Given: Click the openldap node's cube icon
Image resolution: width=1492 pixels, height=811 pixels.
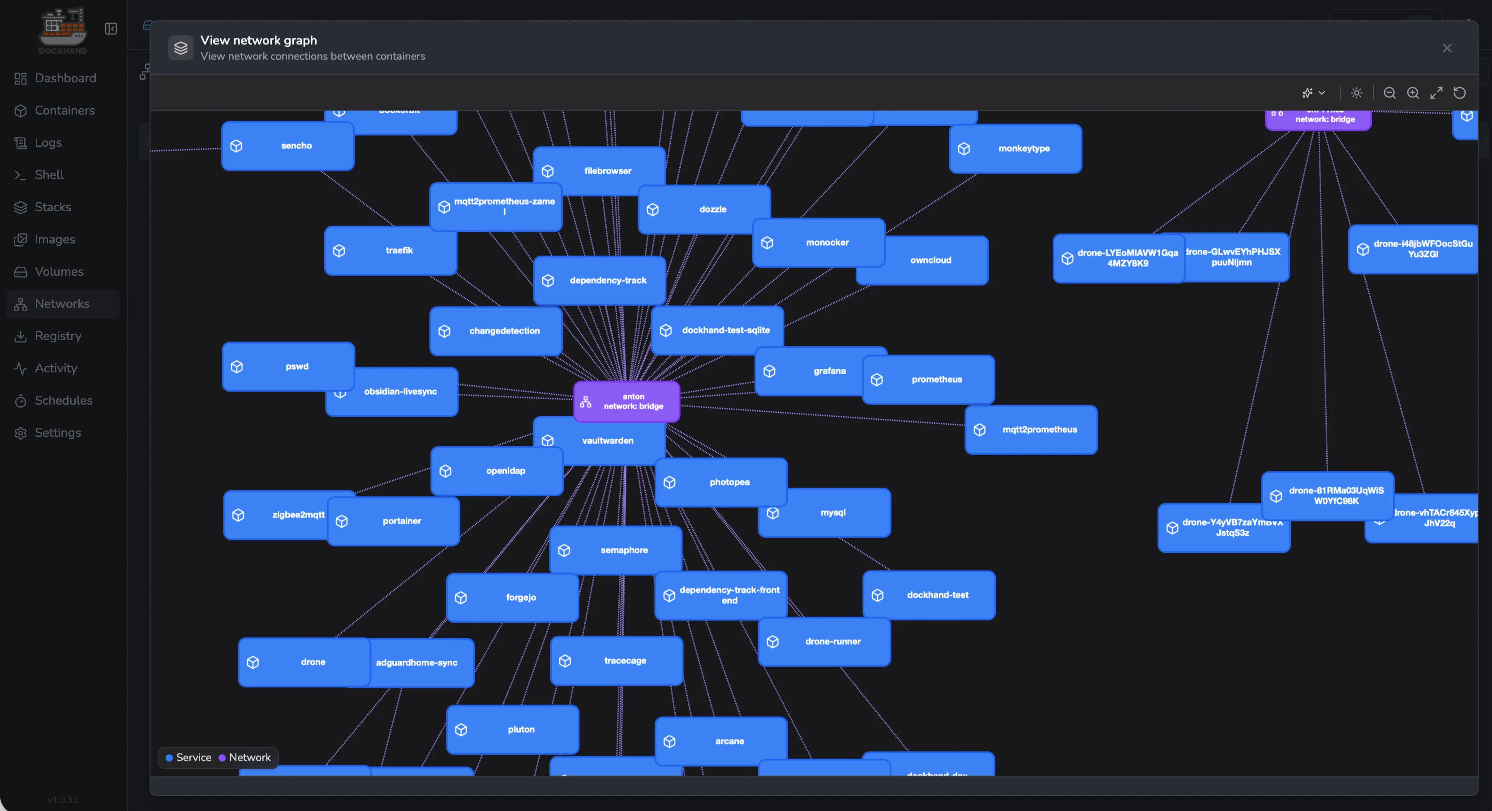Looking at the screenshot, I should 446,471.
